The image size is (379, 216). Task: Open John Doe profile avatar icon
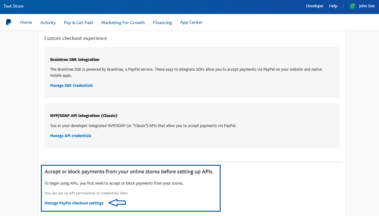(352, 6)
